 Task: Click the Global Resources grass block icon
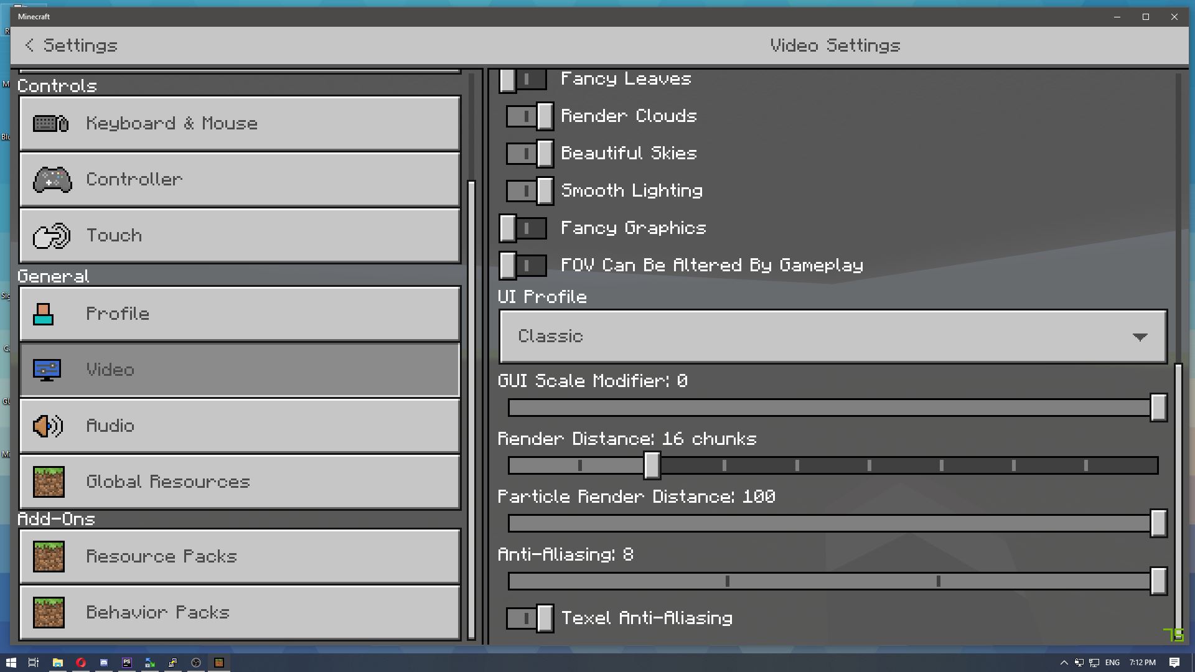(49, 482)
